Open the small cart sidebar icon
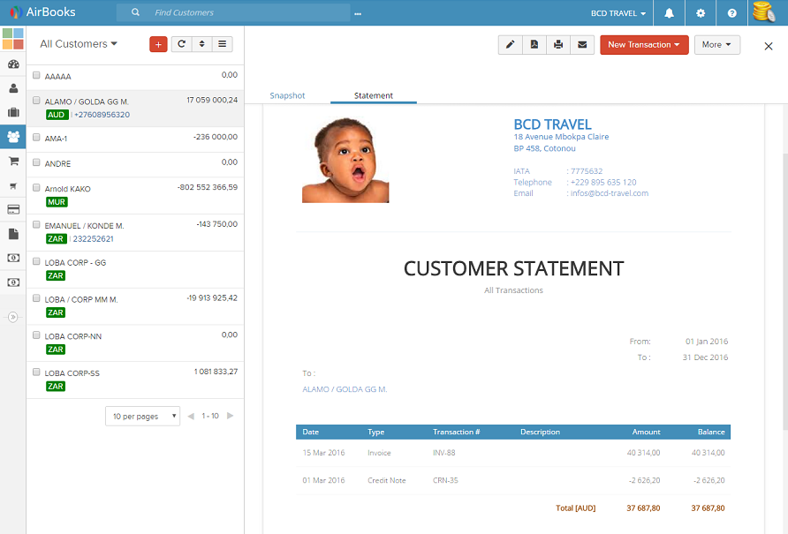 [x=13, y=186]
